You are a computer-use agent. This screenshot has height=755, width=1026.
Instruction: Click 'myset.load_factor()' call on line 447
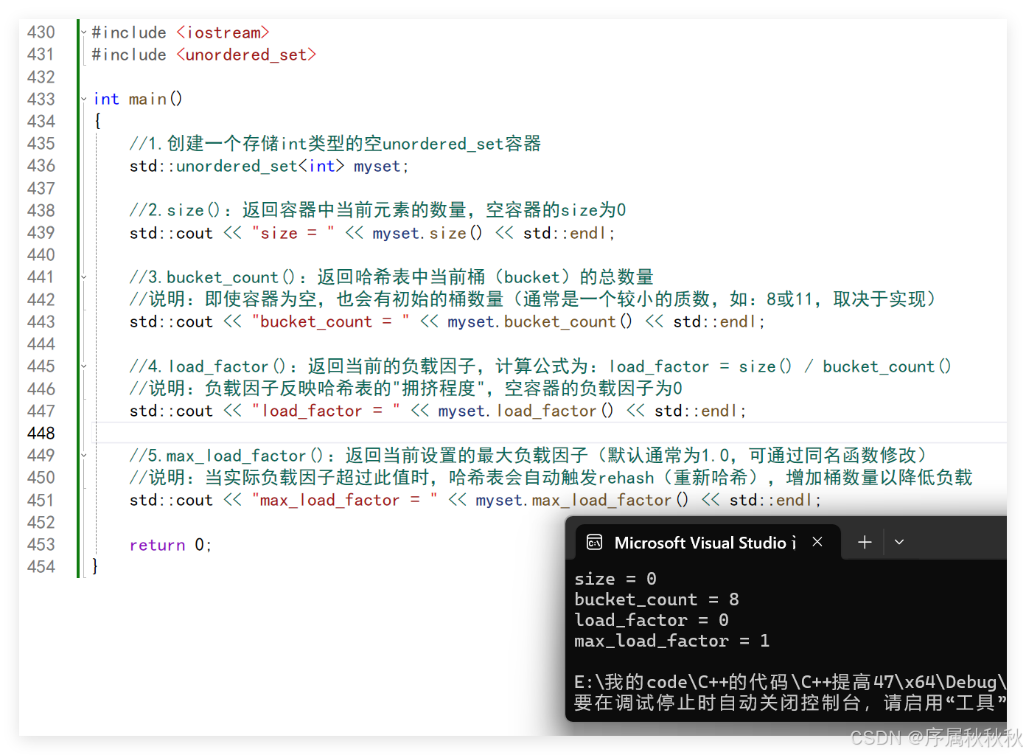(526, 411)
